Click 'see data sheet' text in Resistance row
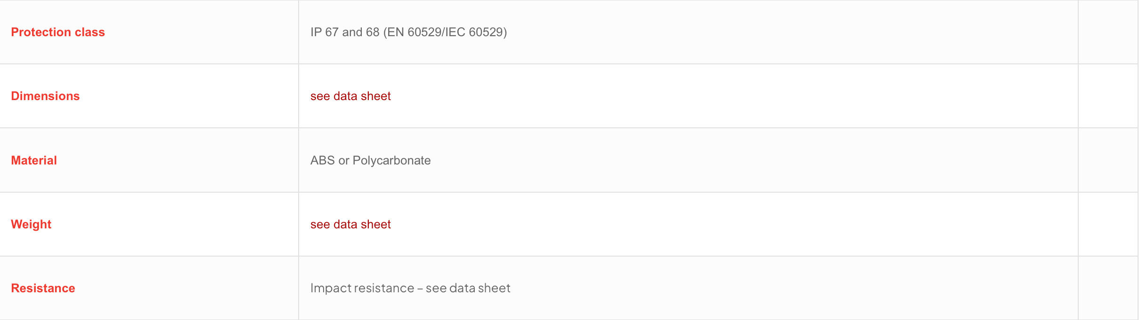Image resolution: width=1139 pixels, height=320 pixels. pos(468,288)
